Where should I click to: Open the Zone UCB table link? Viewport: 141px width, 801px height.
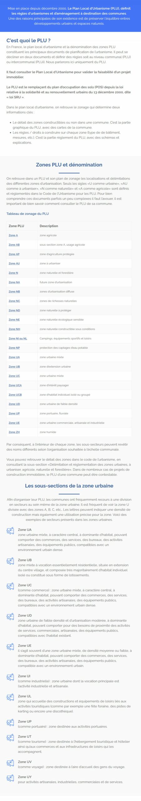[x=15, y=395]
